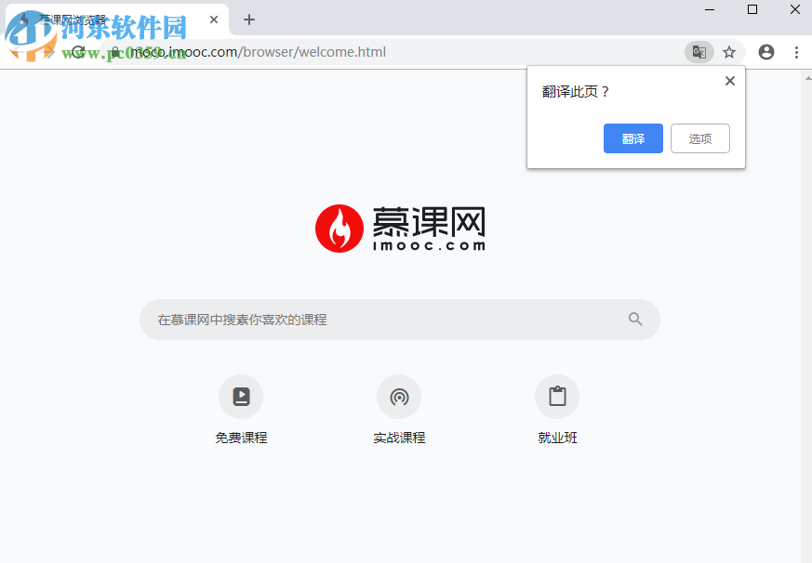Click the course search input field
The width and height of the screenshot is (812, 563).
[372, 319]
